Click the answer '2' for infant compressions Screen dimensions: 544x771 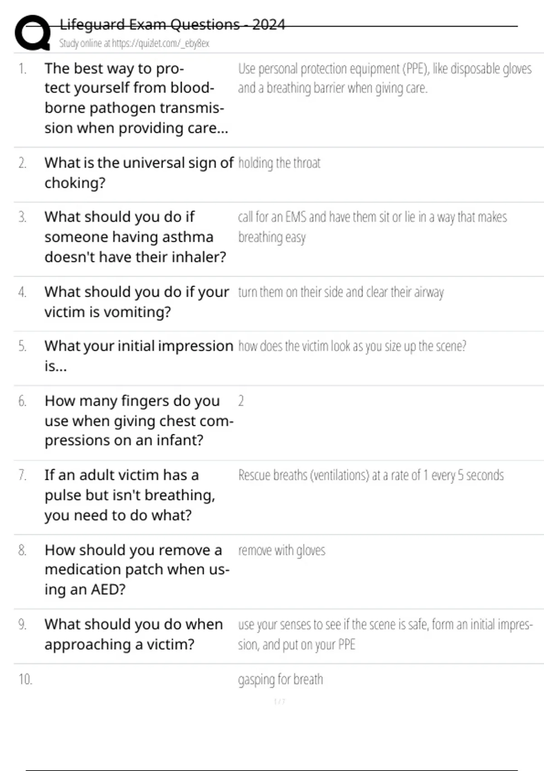(x=241, y=401)
